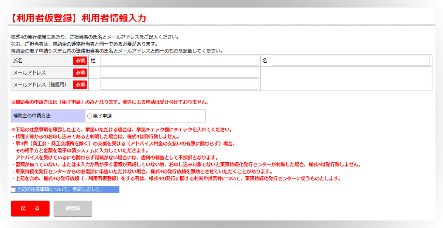Image resolution: width=443 pixels, height=228 pixels.
Task: Click the 姓 label before the first field
Action: pos(93,61)
